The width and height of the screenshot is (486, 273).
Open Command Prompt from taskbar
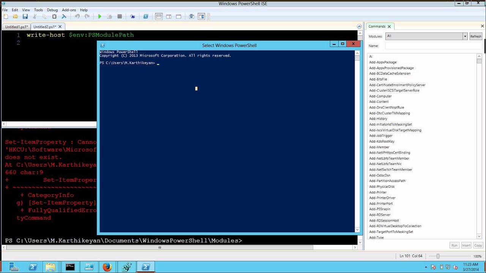70,267
